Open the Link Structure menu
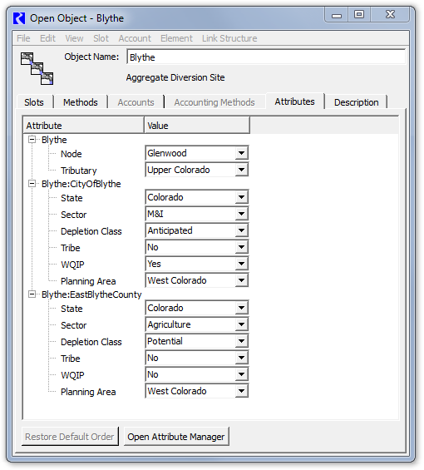 pos(229,38)
